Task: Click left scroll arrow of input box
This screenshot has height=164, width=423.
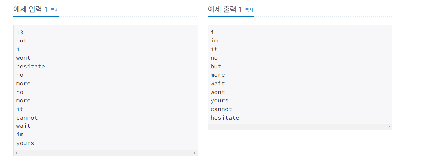Action: pyautogui.click(x=16, y=153)
